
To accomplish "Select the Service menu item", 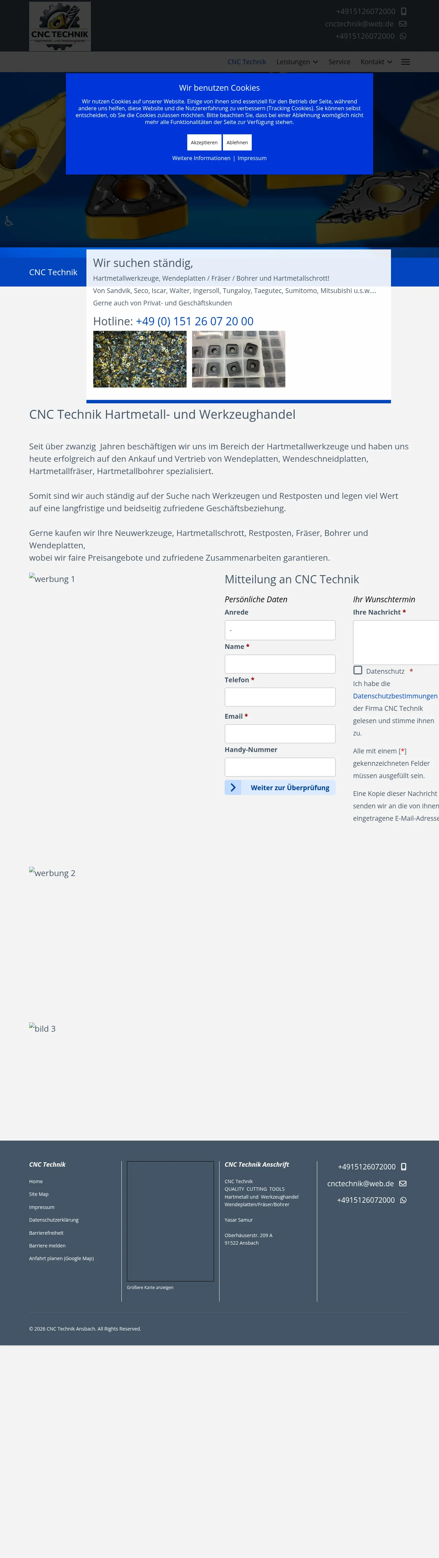I will (339, 62).
